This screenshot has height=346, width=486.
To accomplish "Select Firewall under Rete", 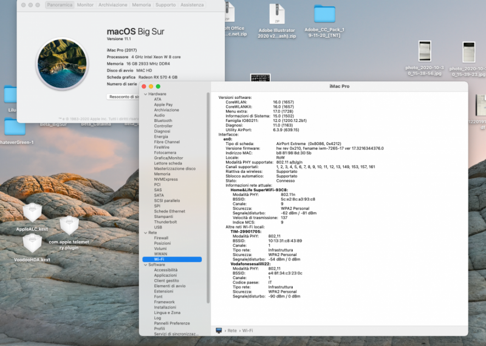I will pos(161,238).
